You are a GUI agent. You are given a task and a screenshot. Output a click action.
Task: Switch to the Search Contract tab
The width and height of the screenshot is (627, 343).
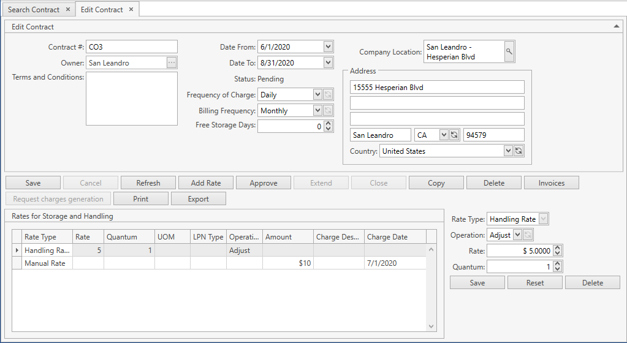point(34,10)
